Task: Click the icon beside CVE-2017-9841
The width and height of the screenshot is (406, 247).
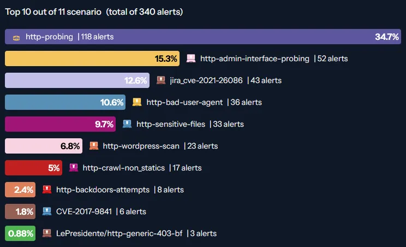Action: [x=47, y=211]
